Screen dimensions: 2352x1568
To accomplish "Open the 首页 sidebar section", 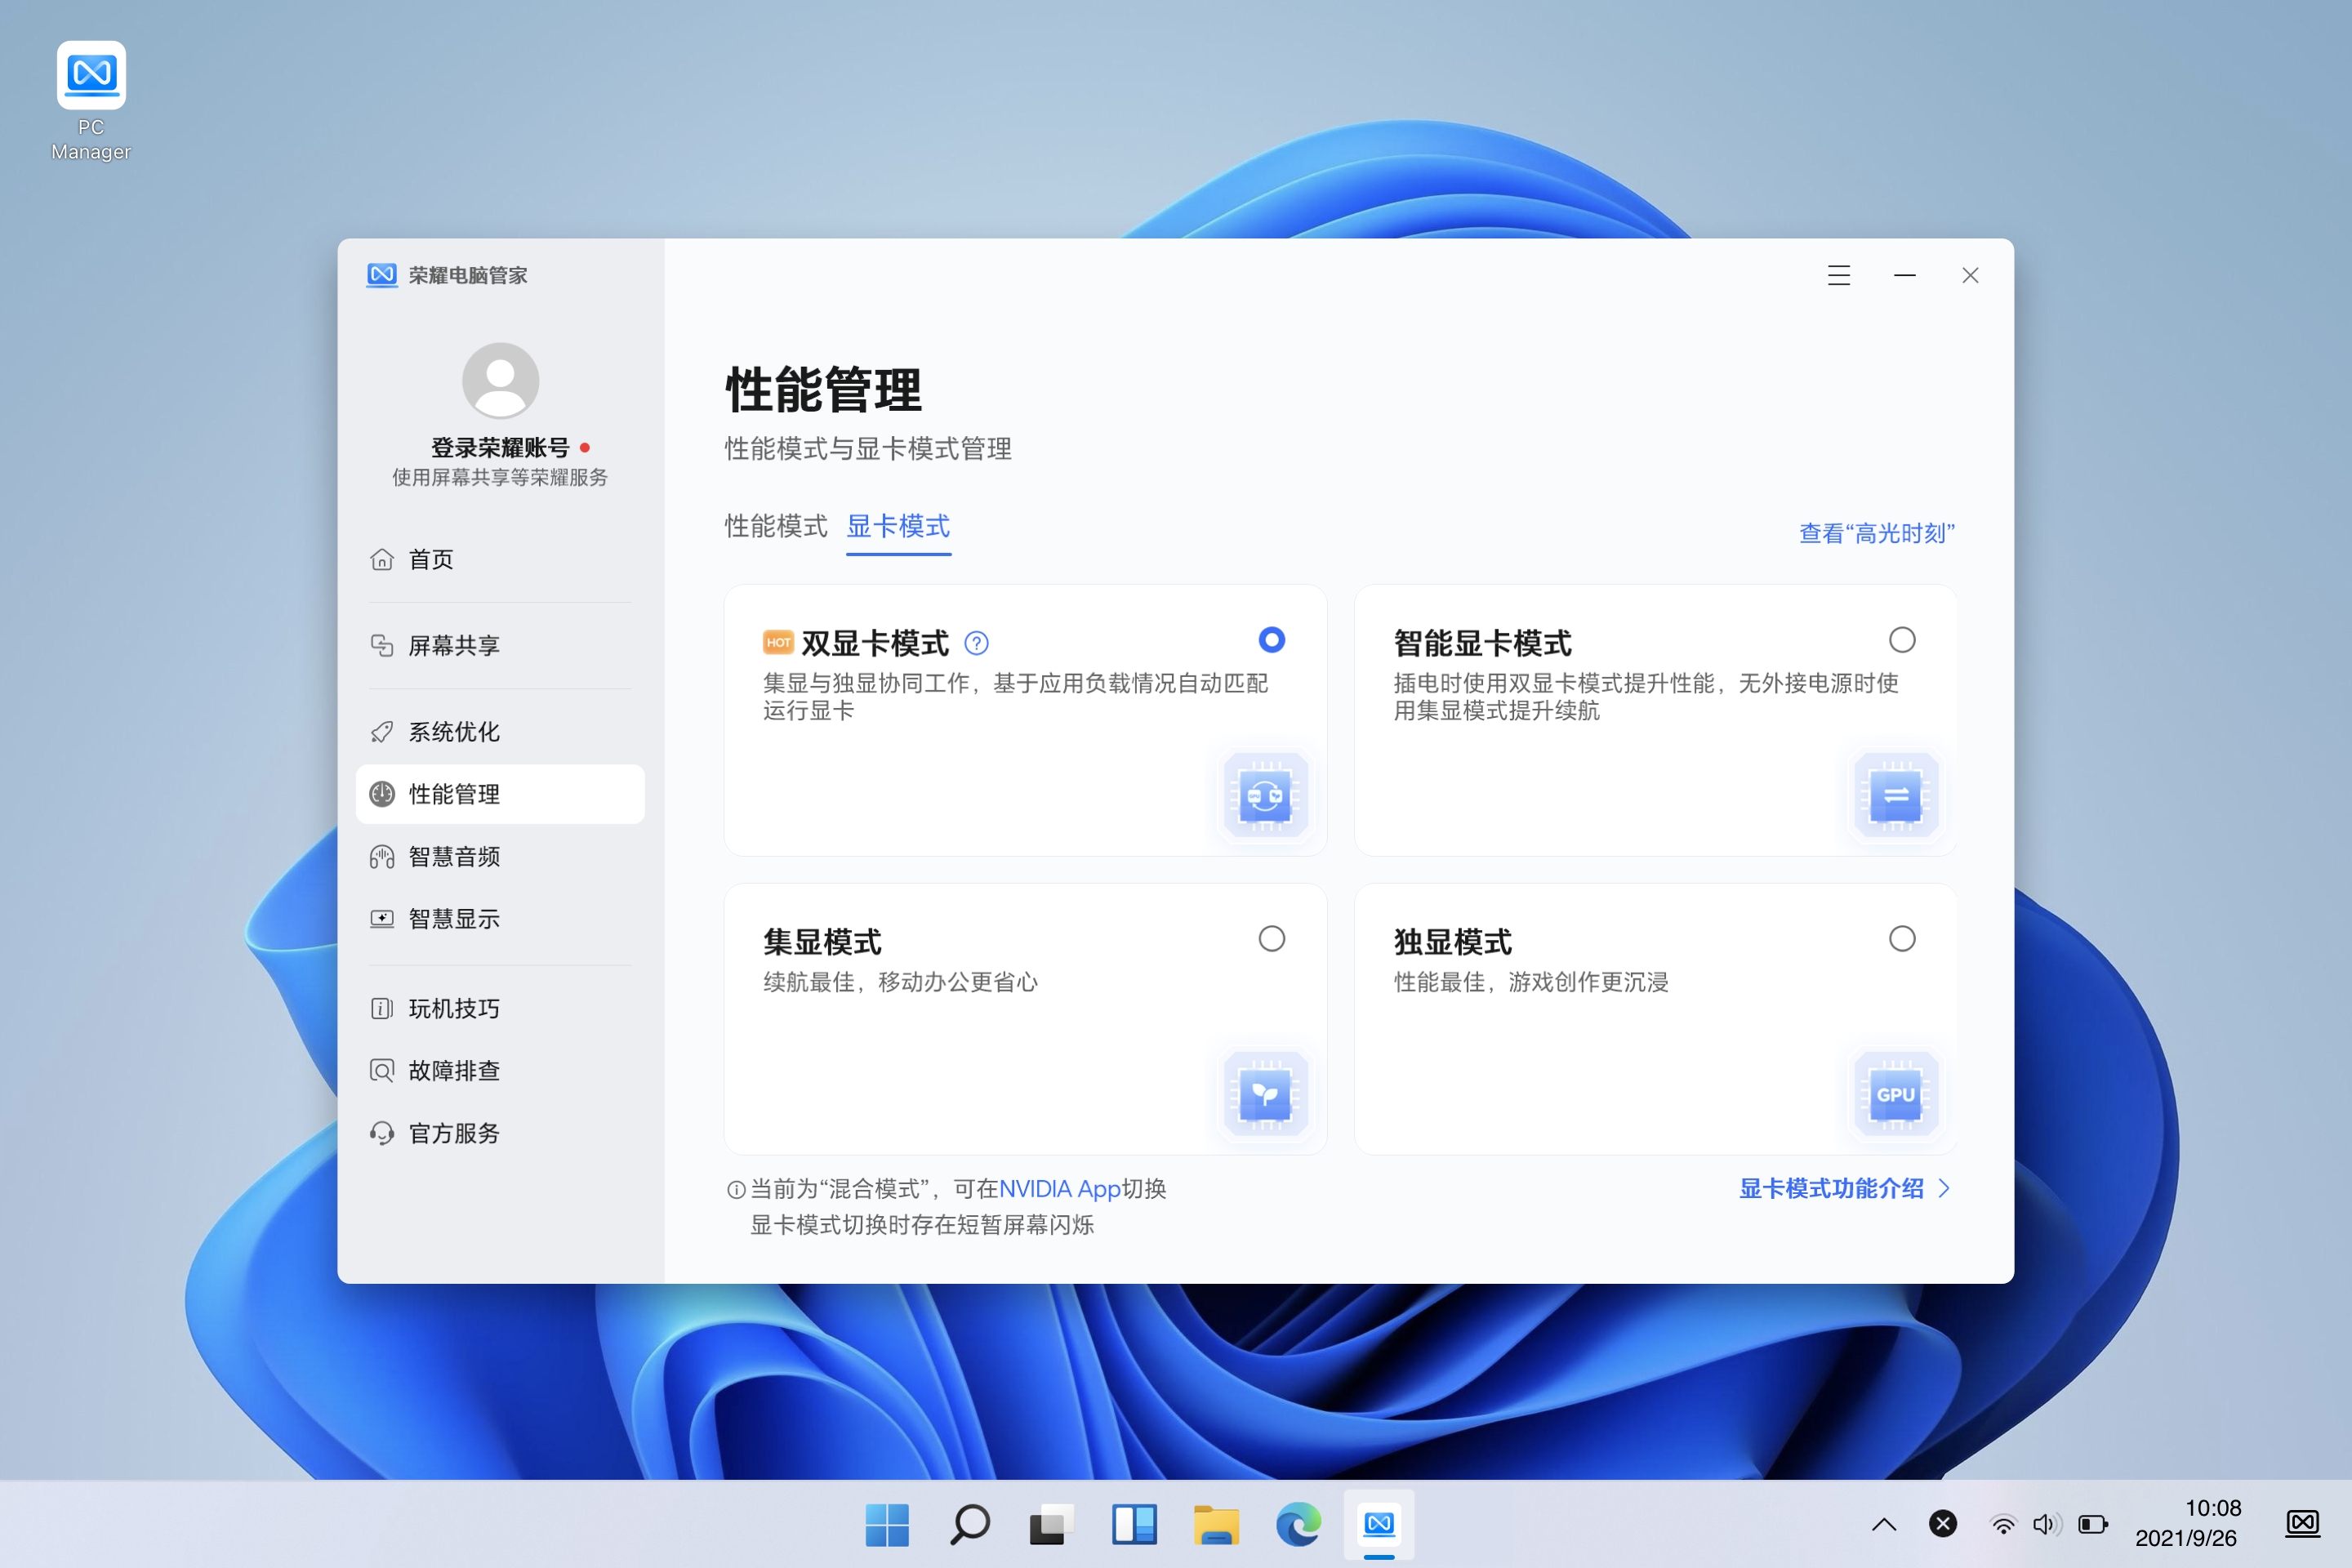I will tap(430, 560).
